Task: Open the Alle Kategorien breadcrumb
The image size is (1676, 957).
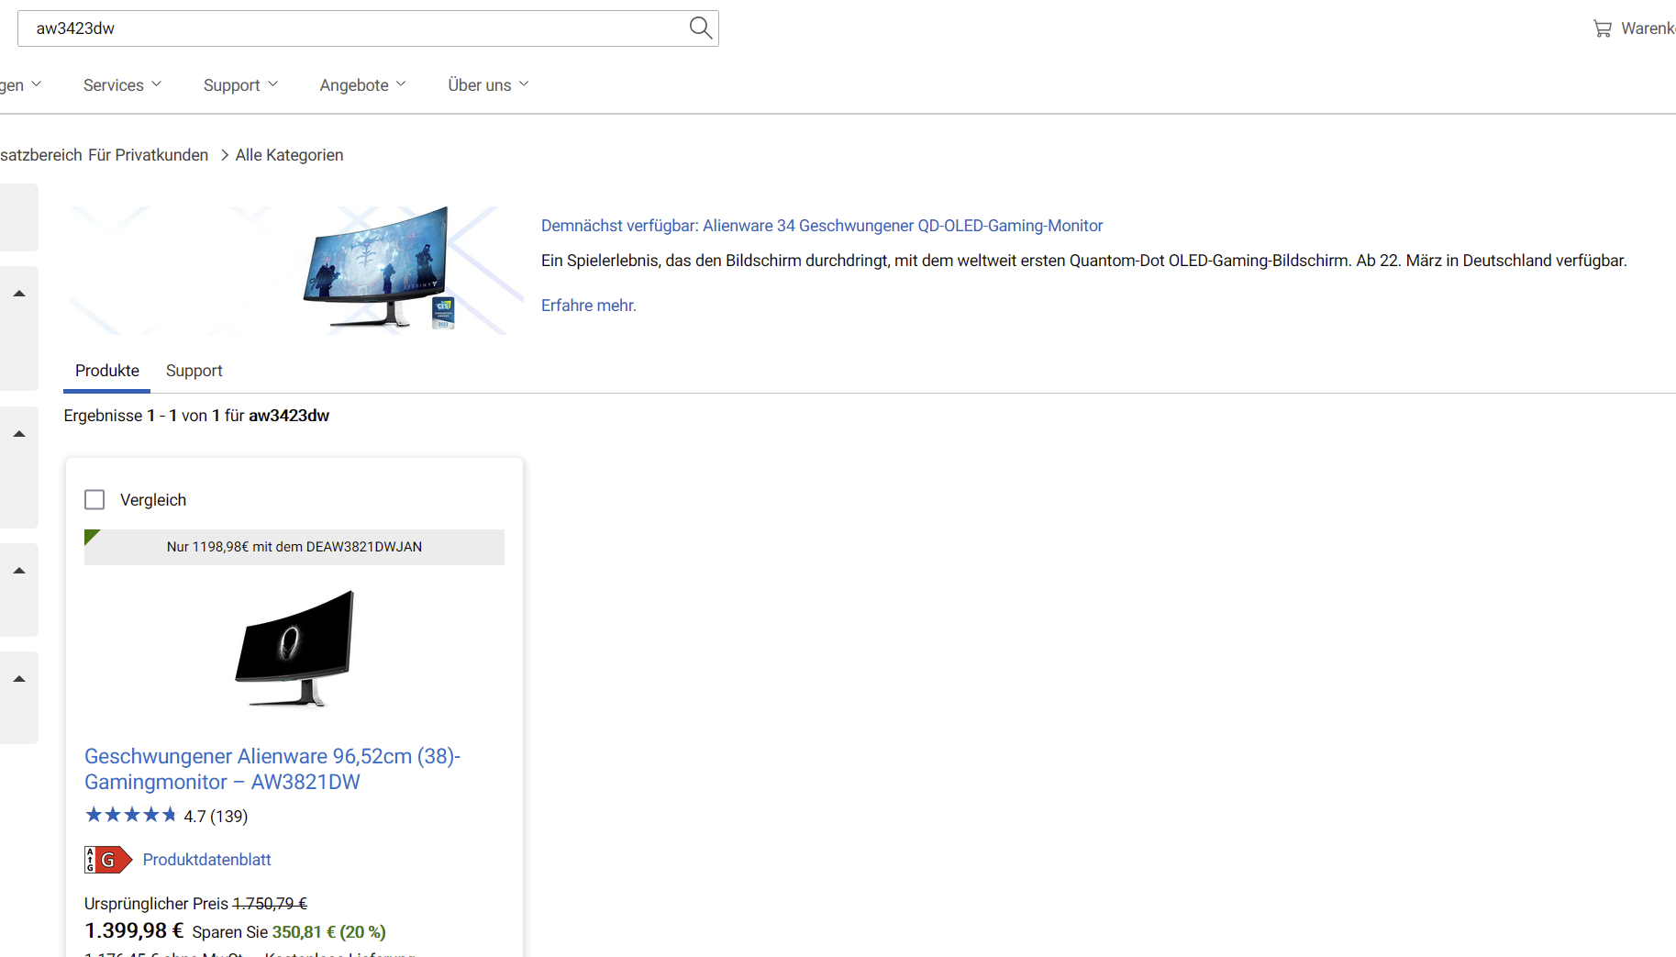Action: 289,155
